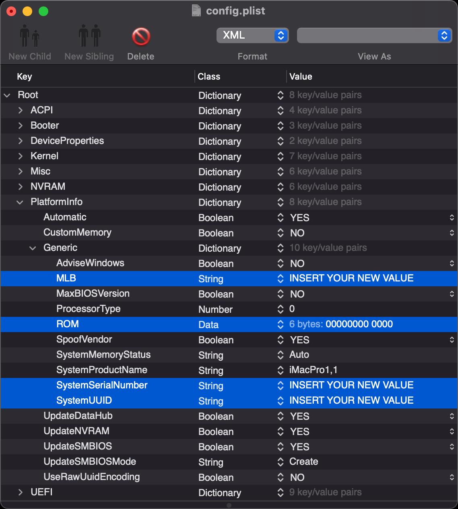Open class stepper for ProcessorType row

281,309
